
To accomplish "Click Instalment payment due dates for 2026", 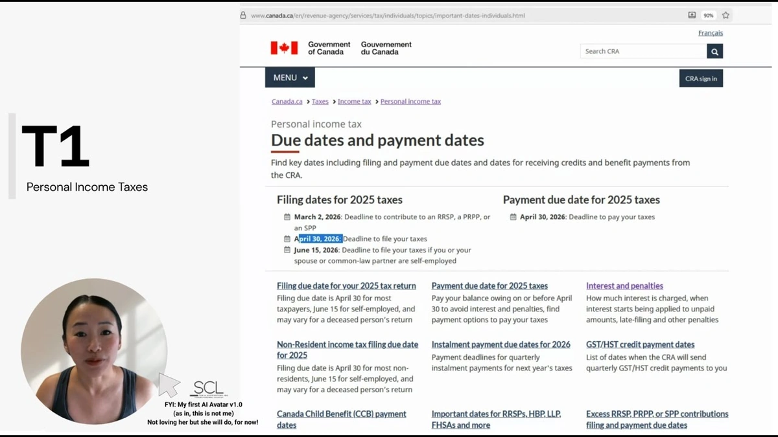I will coord(501,344).
